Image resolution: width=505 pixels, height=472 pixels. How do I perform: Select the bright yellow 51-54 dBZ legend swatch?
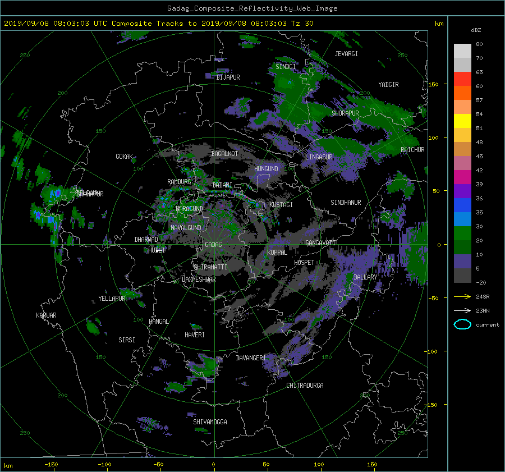pyautogui.click(x=462, y=121)
